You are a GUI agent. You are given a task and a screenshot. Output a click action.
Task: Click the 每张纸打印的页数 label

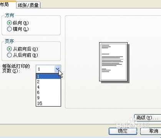point(16,69)
